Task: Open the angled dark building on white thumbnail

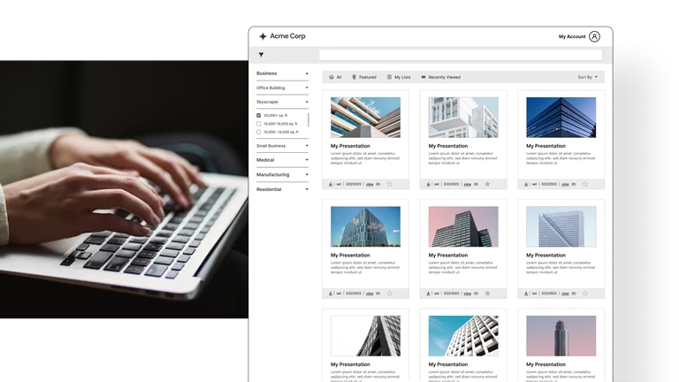Action: [365, 336]
